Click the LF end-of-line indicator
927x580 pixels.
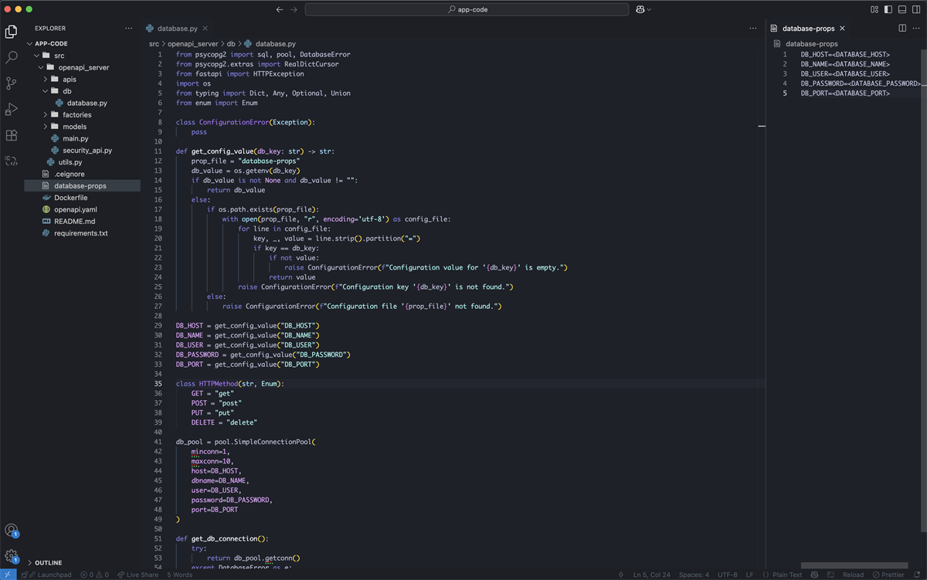click(x=749, y=575)
